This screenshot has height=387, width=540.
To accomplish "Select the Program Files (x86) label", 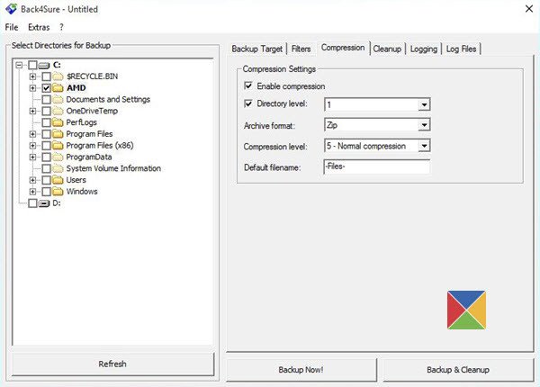I will point(100,145).
